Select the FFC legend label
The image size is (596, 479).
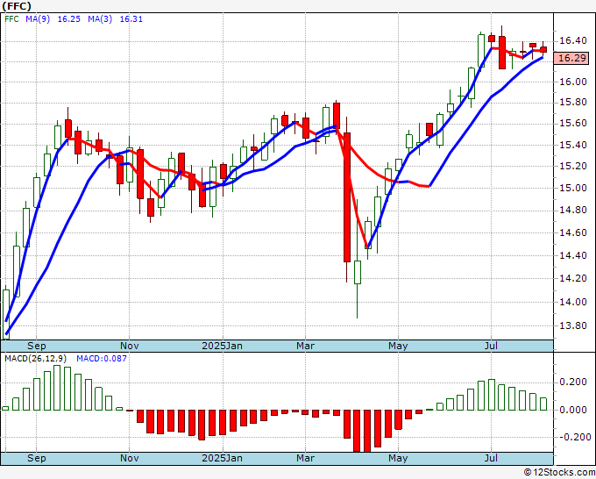(11, 19)
